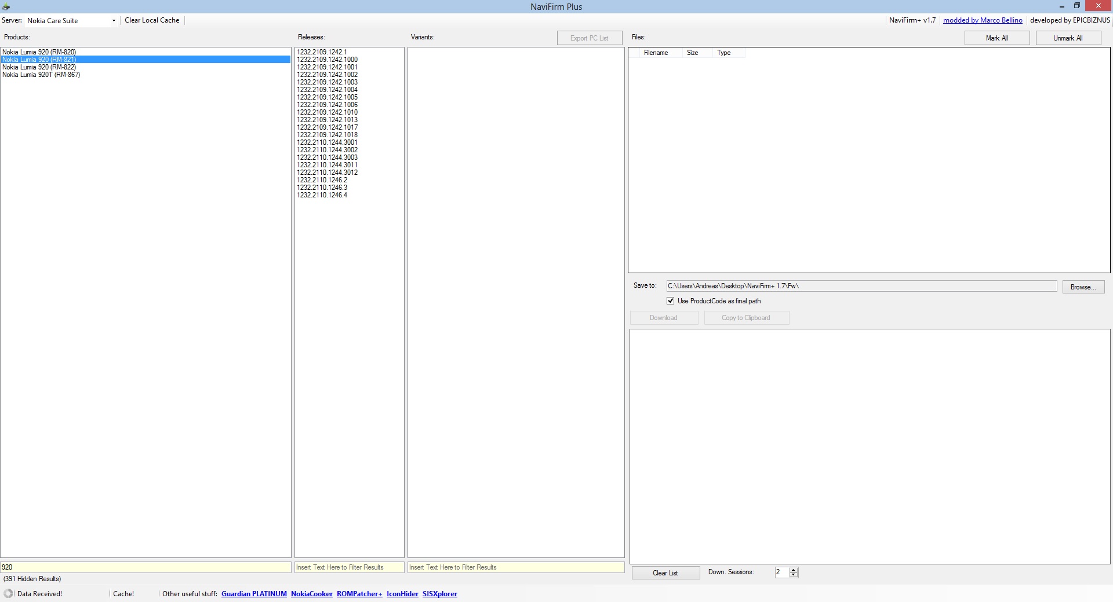Click the Save to path field
This screenshot has height=602, width=1113.
pyautogui.click(x=861, y=286)
